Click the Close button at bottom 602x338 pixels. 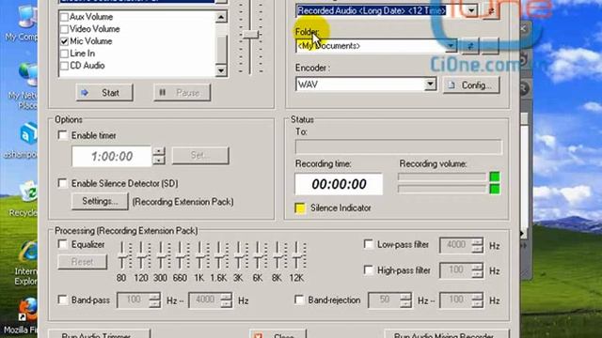(x=277, y=334)
